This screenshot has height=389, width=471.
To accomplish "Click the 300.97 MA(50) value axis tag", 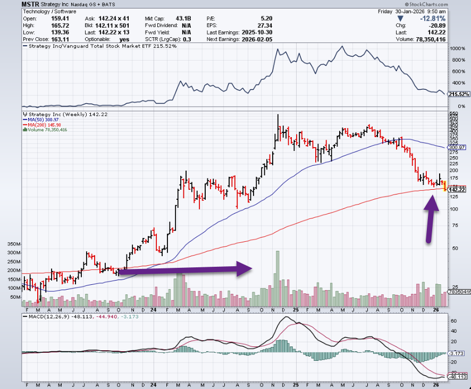I will pyautogui.click(x=457, y=147).
